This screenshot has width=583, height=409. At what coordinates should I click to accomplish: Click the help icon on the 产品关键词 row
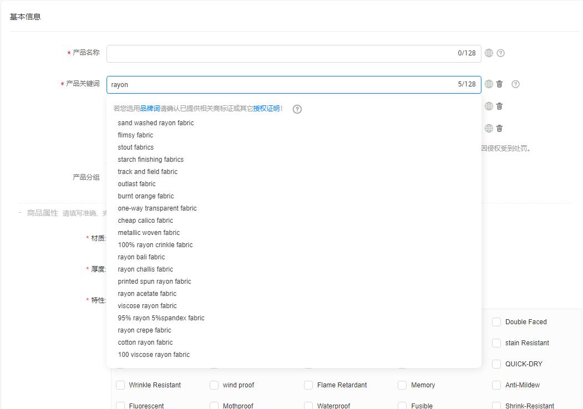click(515, 84)
